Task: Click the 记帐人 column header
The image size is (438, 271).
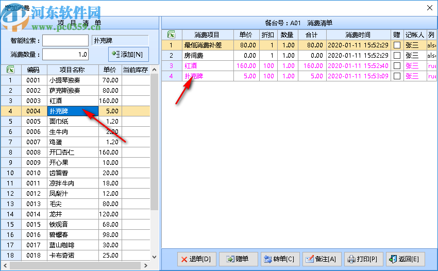Action: coord(415,35)
